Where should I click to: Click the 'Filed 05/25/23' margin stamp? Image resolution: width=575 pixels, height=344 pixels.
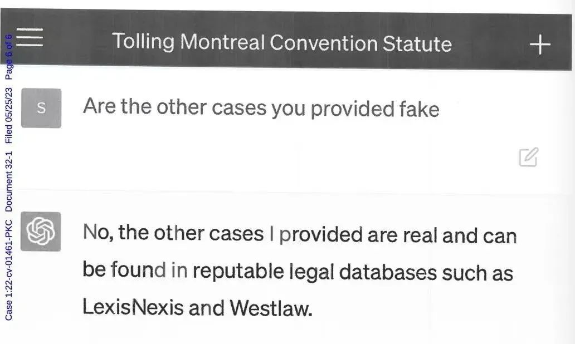coord(9,115)
